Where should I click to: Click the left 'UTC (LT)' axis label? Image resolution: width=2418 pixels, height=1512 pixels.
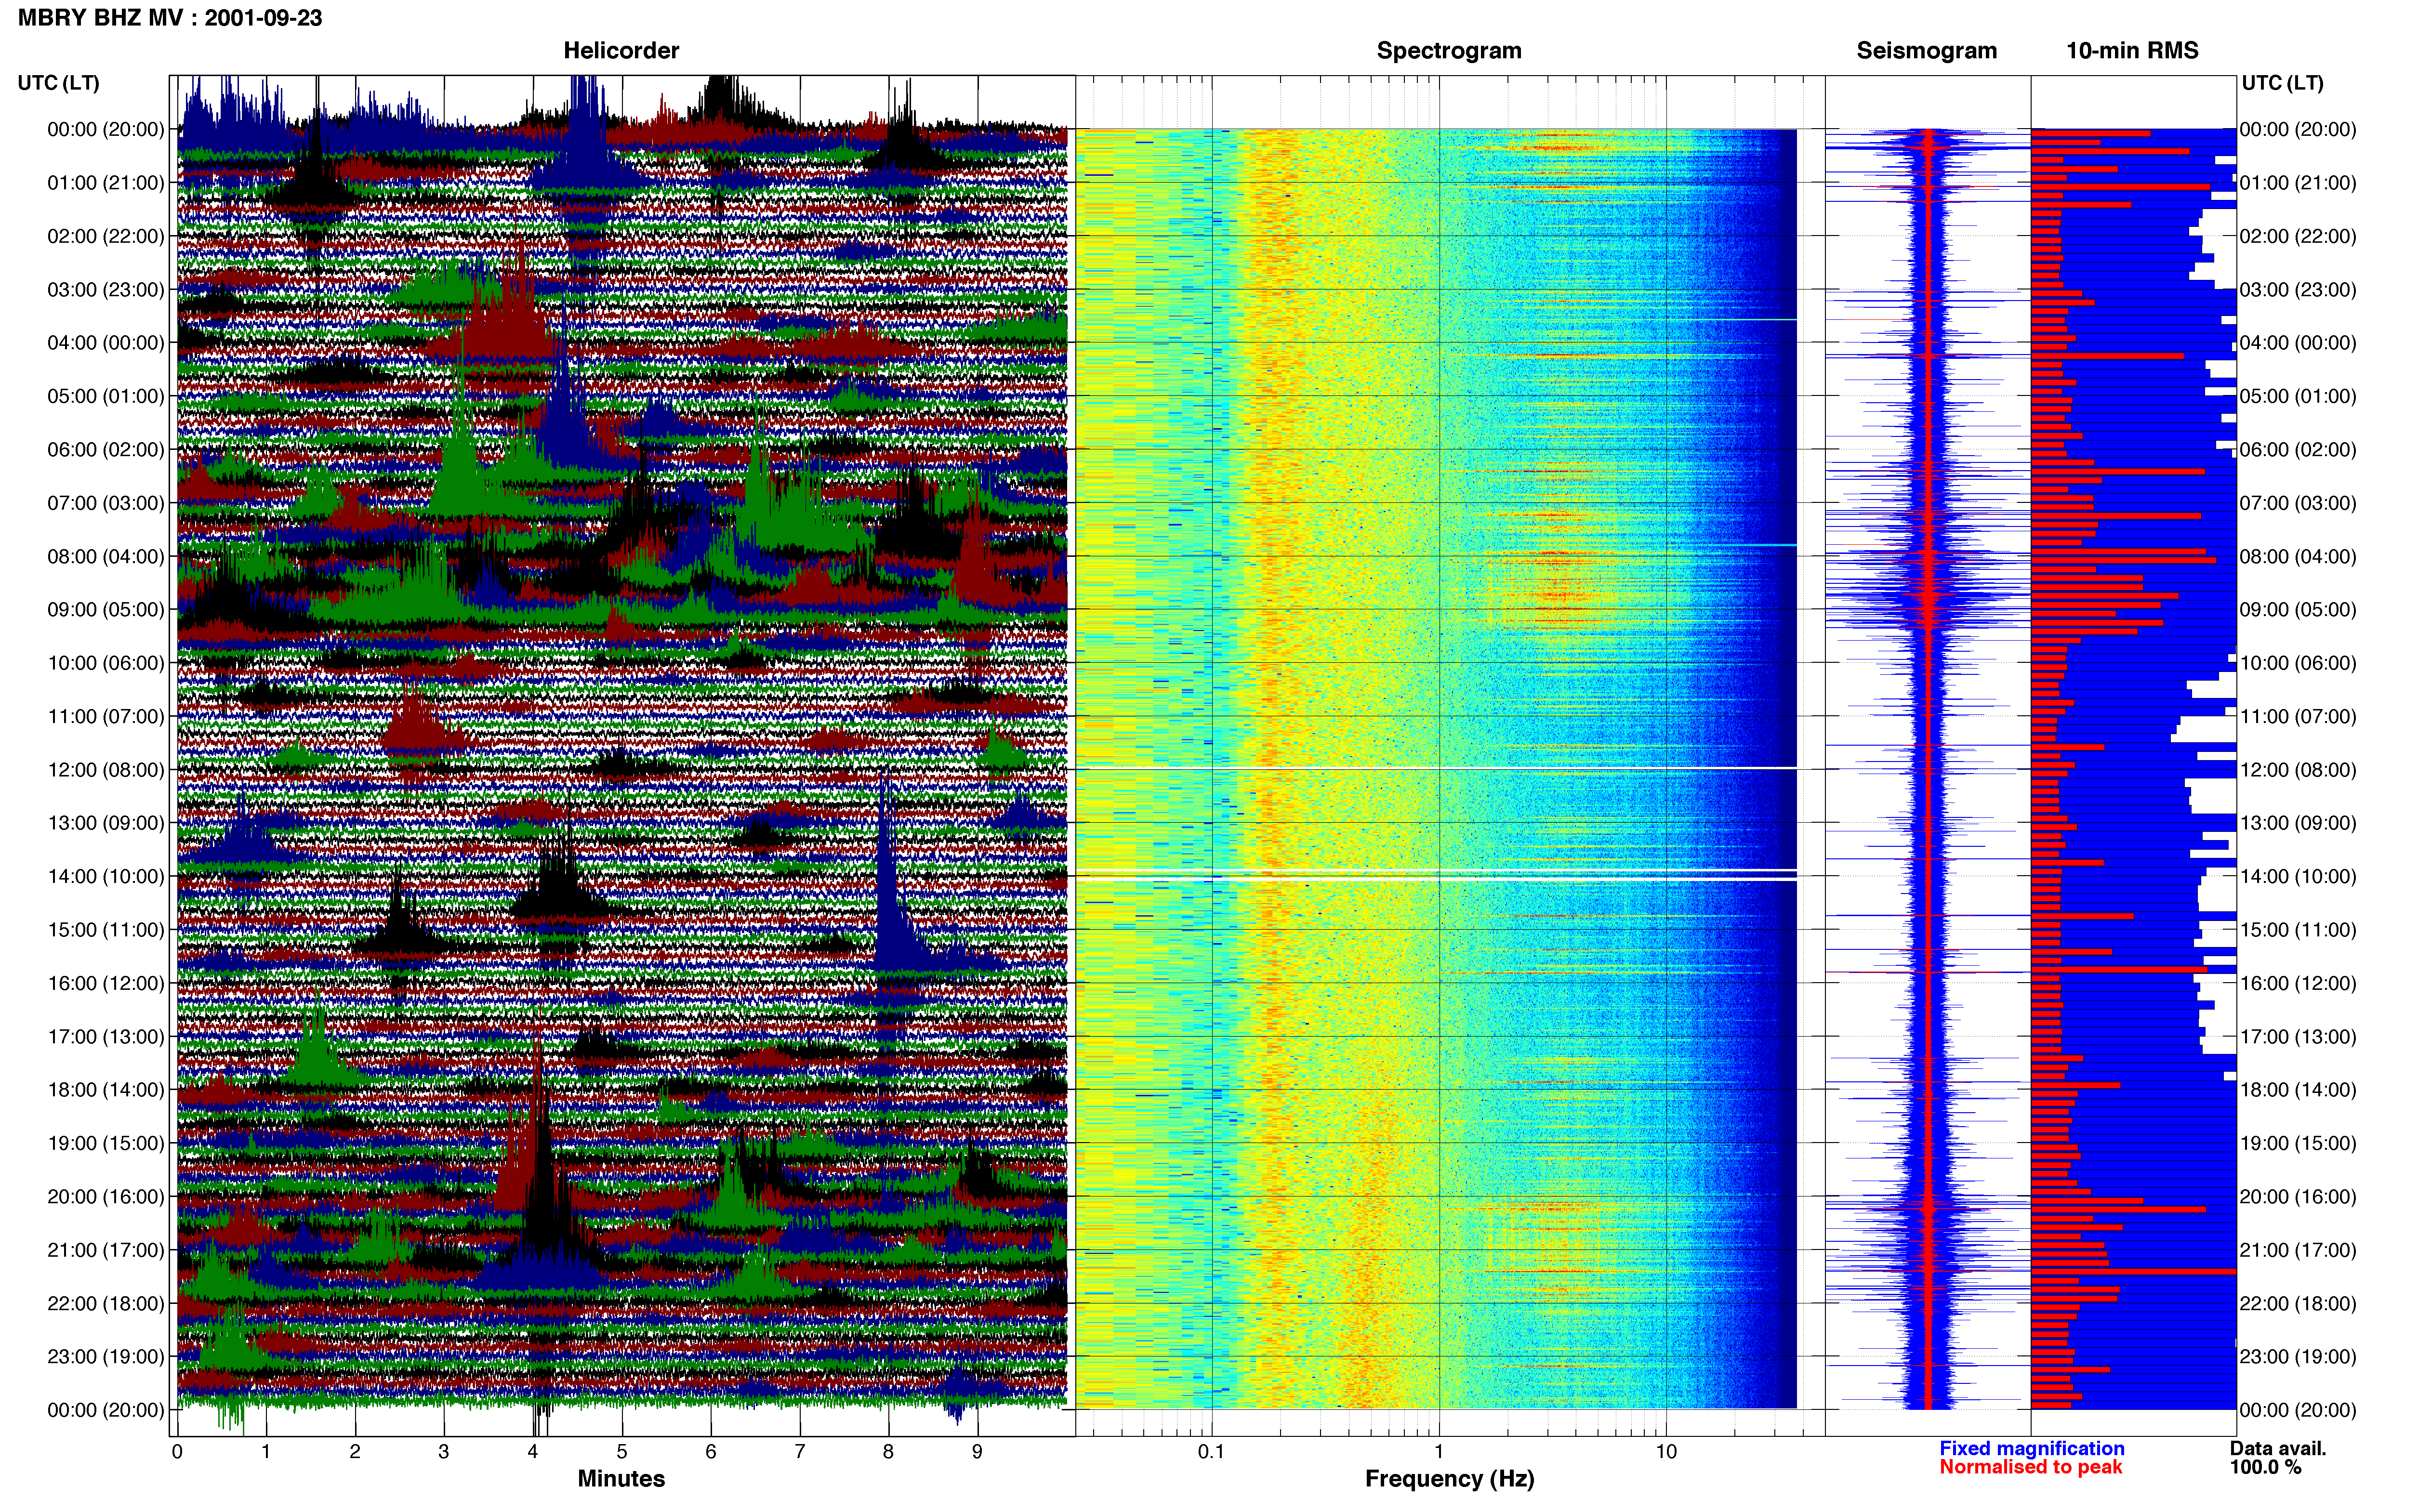[x=58, y=83]
